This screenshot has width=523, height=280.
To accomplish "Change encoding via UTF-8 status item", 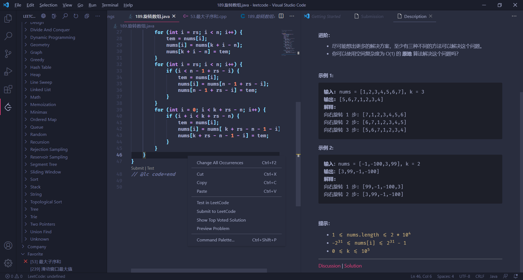I will [x=465, y=276].
